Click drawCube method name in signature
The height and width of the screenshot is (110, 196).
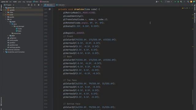(x=79, y=9)
